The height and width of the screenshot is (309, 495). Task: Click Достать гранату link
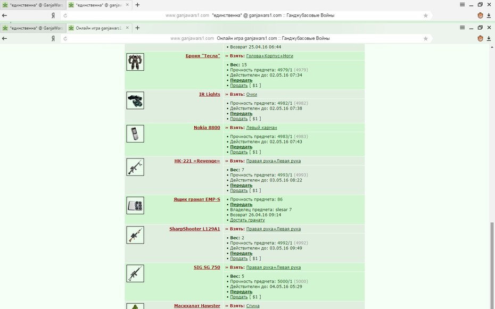[247, 220]
